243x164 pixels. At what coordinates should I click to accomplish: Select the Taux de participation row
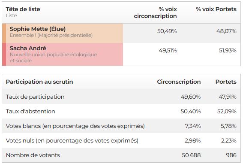pyautogui.click(x=121, y=97)
